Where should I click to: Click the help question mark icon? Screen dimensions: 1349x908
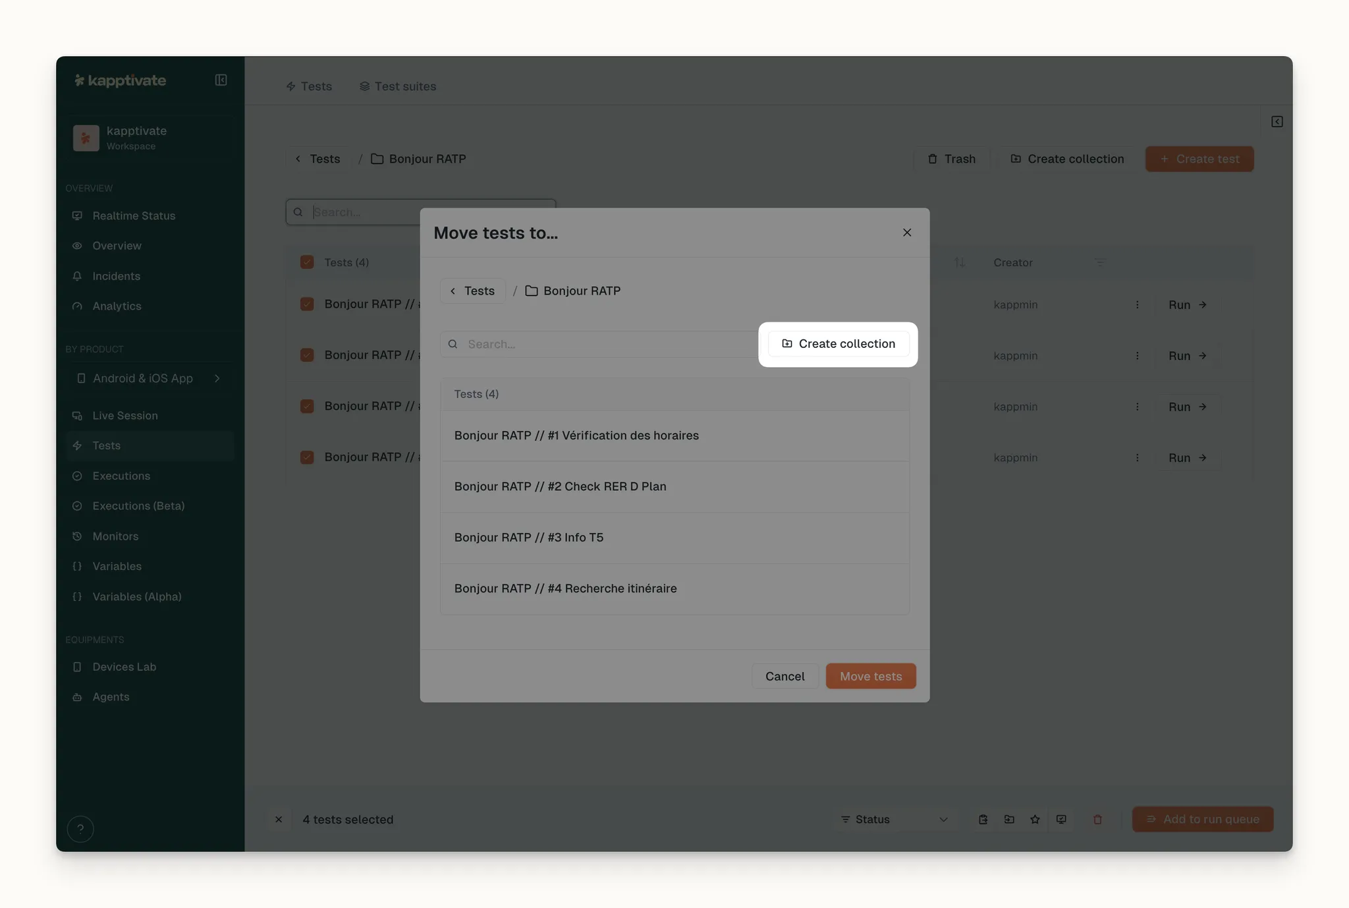[80, 829]
